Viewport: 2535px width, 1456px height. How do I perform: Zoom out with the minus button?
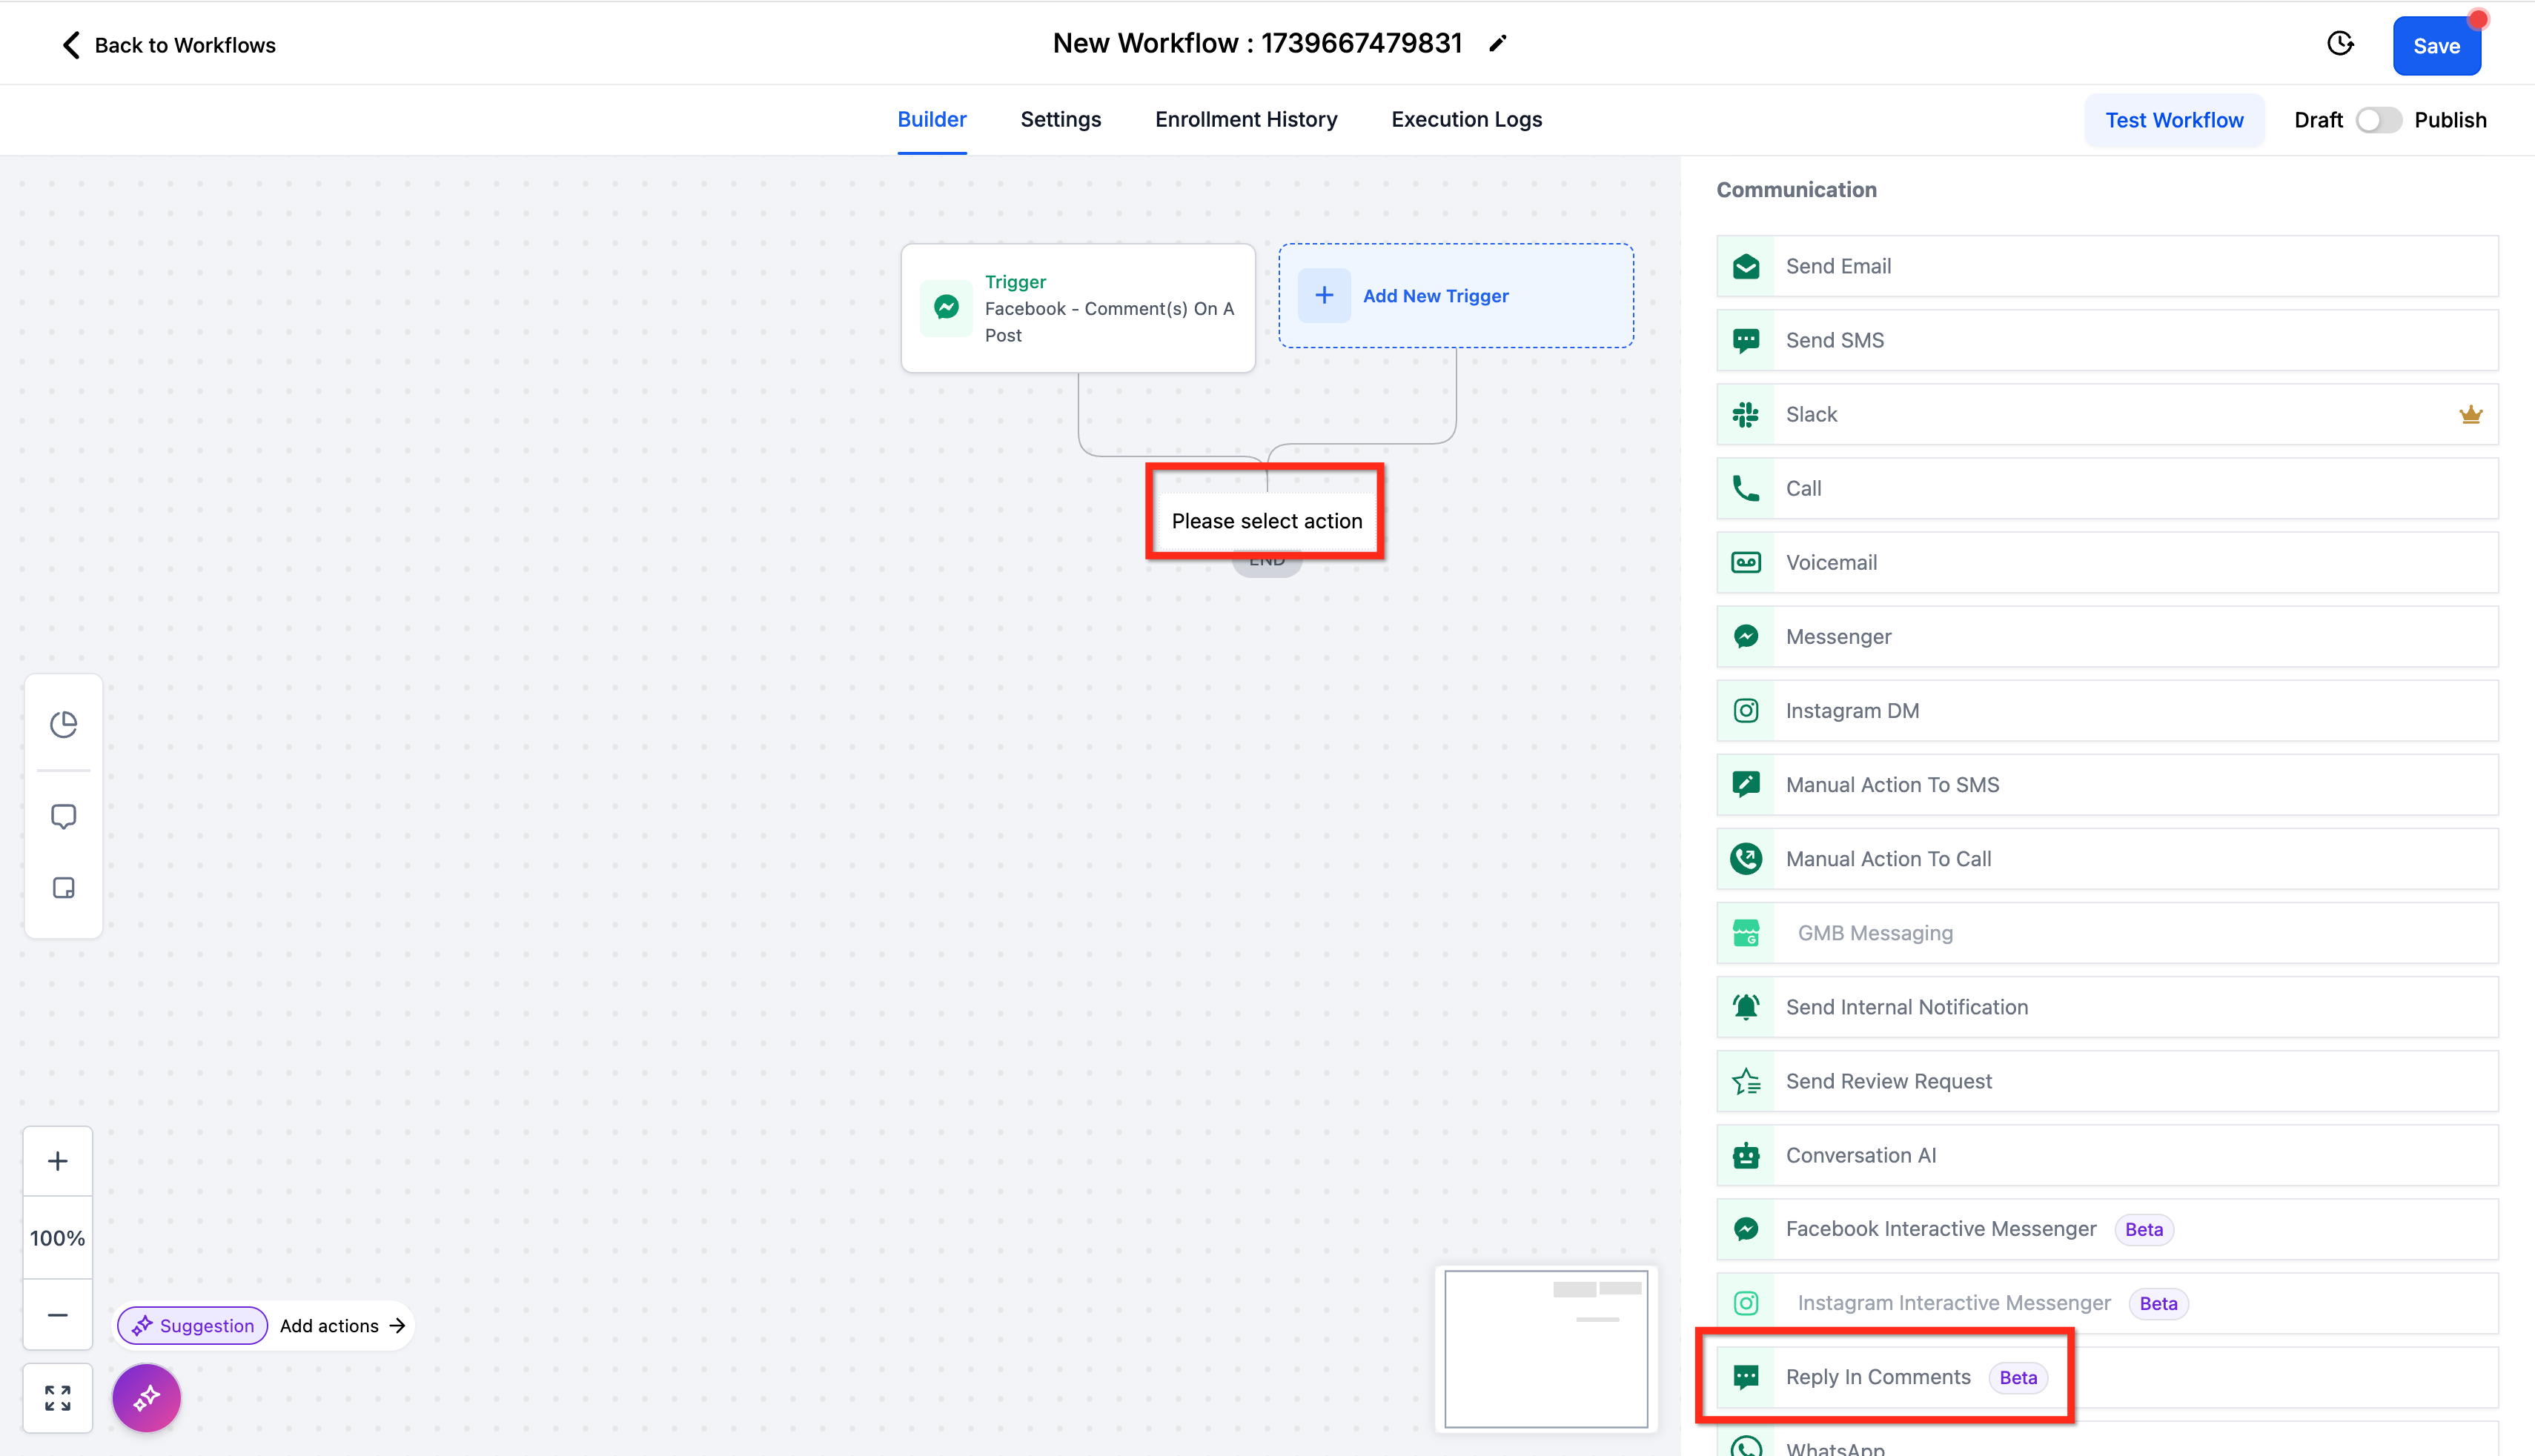[58, 1315]
